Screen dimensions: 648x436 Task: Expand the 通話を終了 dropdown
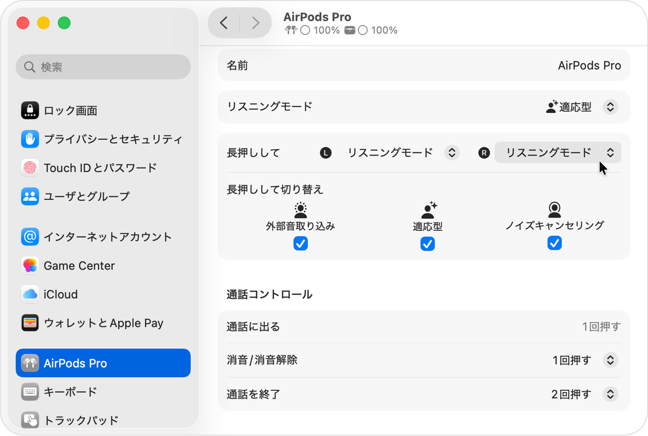[610, 394]
